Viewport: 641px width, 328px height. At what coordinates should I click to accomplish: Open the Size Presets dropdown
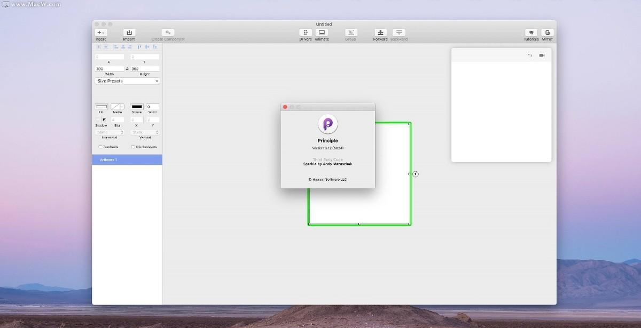point(127,81)
